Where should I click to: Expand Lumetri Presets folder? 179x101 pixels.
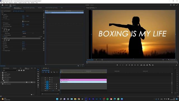point(1,74)
